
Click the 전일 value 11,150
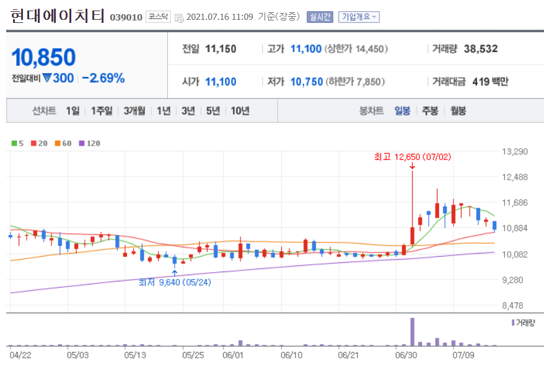point(221,48)
